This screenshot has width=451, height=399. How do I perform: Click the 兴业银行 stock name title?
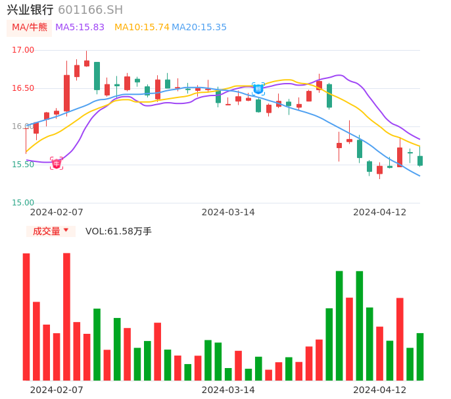(30, 10)
